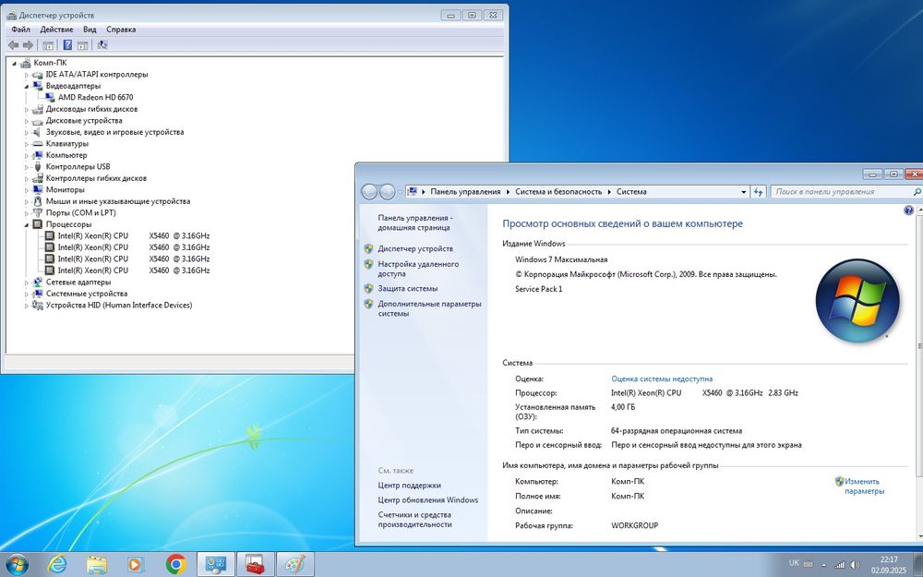
Task: Open the Вид menu
Action: pos(90,30)
